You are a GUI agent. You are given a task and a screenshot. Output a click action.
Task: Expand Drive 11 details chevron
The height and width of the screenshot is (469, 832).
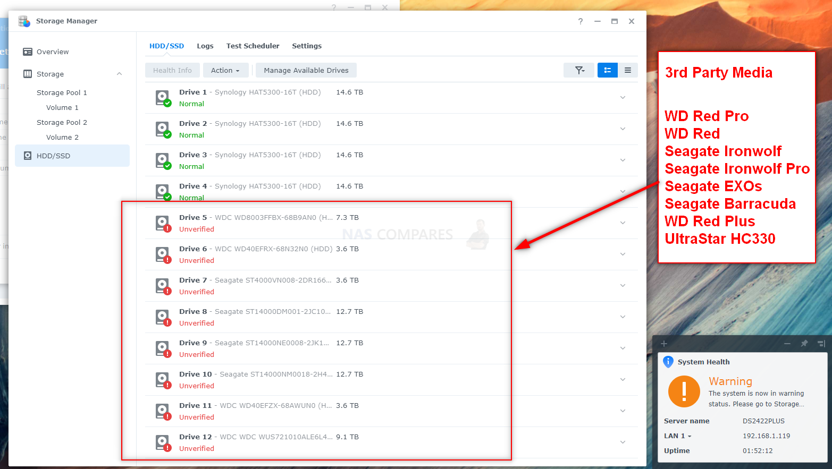click(x=623, y=411)
